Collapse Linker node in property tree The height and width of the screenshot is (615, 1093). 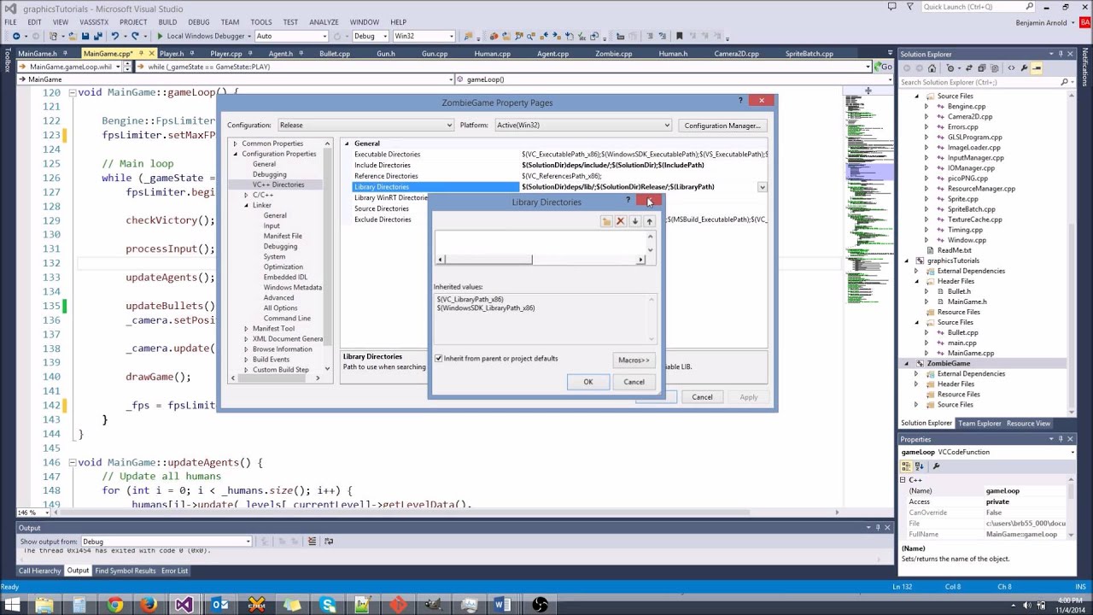pyautogui.click(x=246, y=205)
